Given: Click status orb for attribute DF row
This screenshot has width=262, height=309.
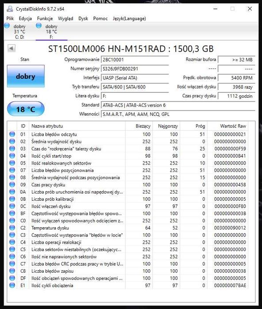Looking at the screenshot, I should (12, 278).
